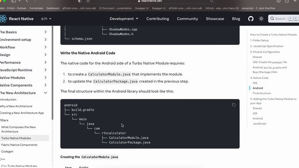Go to Contributing page
Image resolution: width=299 pixels, height=168 pixels.
(158, 19)
